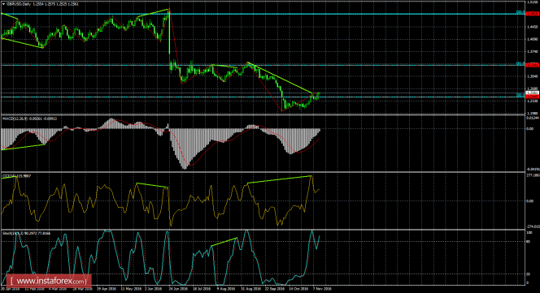This screenshot has width=540, height=293.
Task: Click the 1.4450 value on price scale
Action: coord(532,27)
